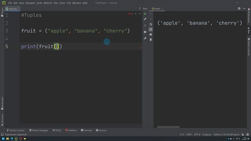Image resolution: width=251 pixels, height=141 pixels.
Task: Clear console output with trash icon
Action: point(151,40)
